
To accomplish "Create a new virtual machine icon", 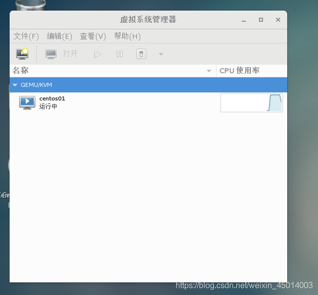I will click(x=22, y=54).
